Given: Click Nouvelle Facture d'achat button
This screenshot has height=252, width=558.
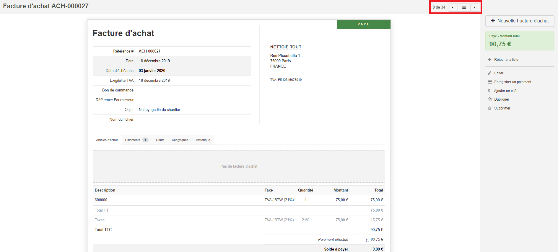Looking at the screenshot, I should [520, 21].
